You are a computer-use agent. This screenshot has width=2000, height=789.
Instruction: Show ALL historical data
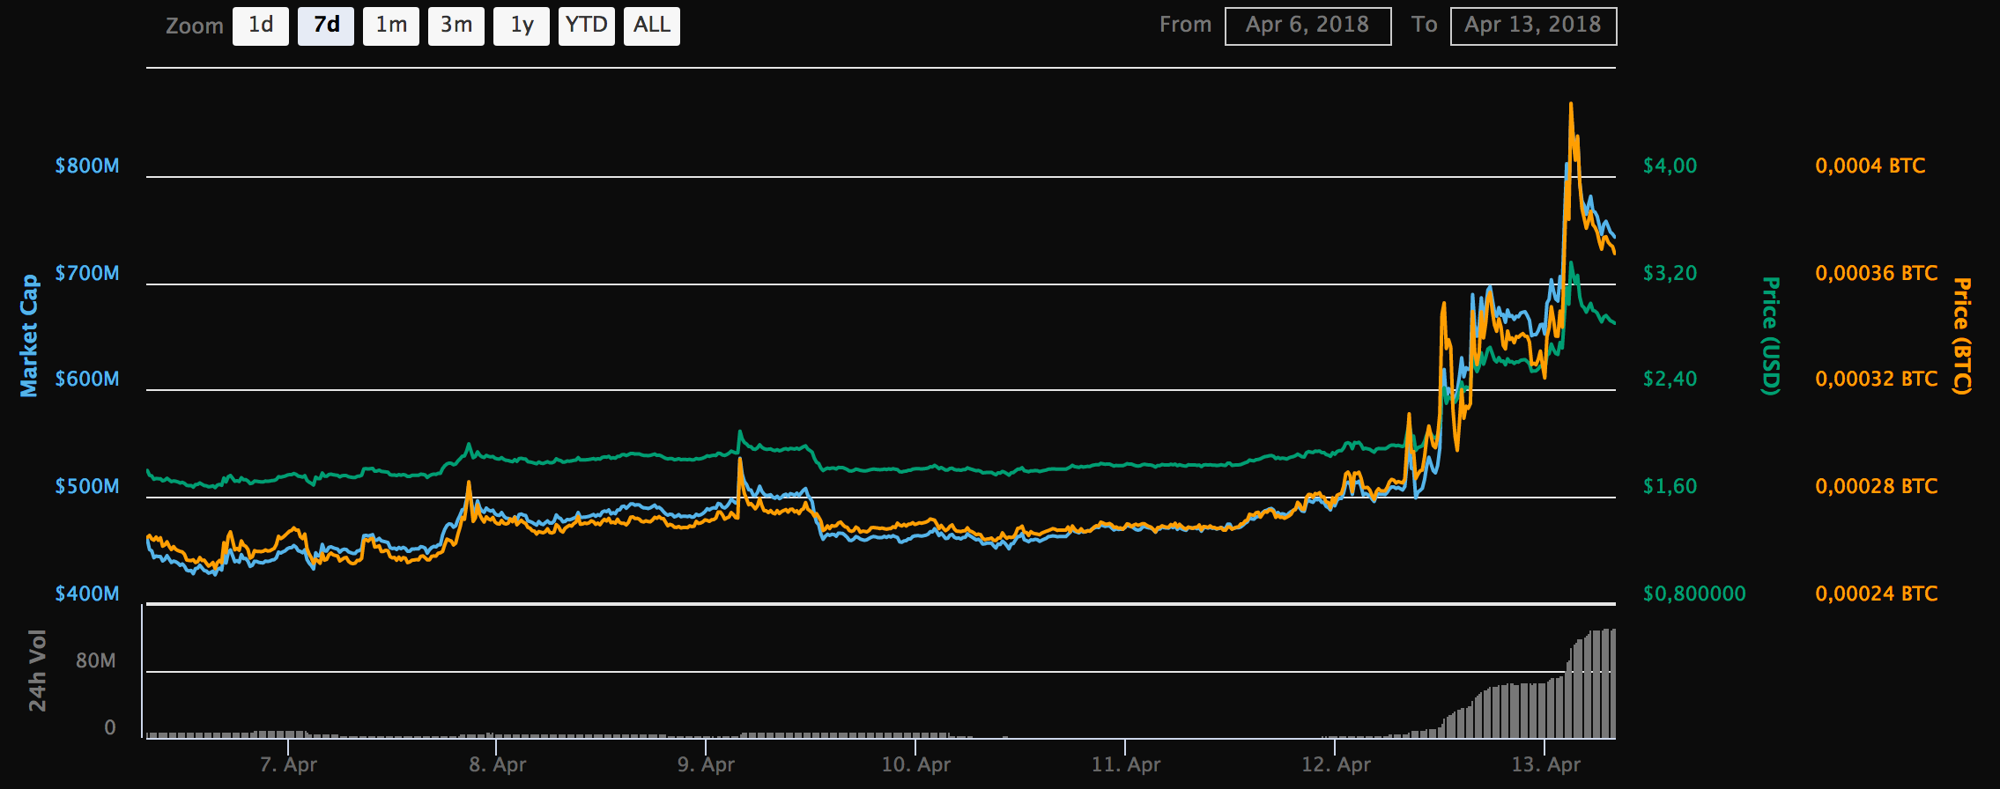[652, 26]
